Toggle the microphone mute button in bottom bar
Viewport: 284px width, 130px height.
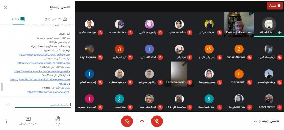click(x=157, y=121)
